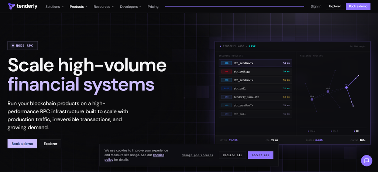Image resolution: width=378 pixels, height=172 pixels.
Task: Expand the Resources dropdown menu
Action: (x=104, y=7)
